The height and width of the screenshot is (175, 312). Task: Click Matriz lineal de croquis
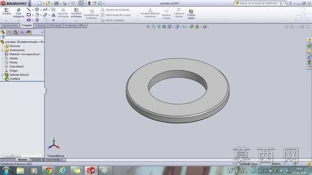pos(116,15)
